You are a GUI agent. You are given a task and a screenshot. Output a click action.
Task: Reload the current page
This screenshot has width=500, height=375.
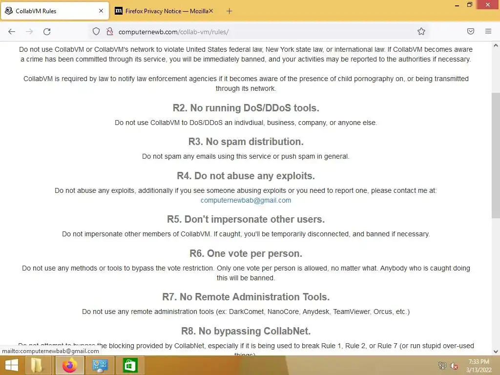coord(47,32)
